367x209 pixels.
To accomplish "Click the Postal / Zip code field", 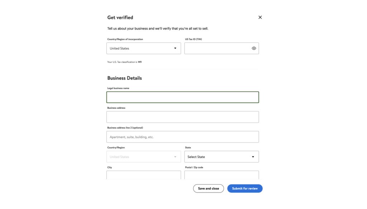I will (221, 175).
